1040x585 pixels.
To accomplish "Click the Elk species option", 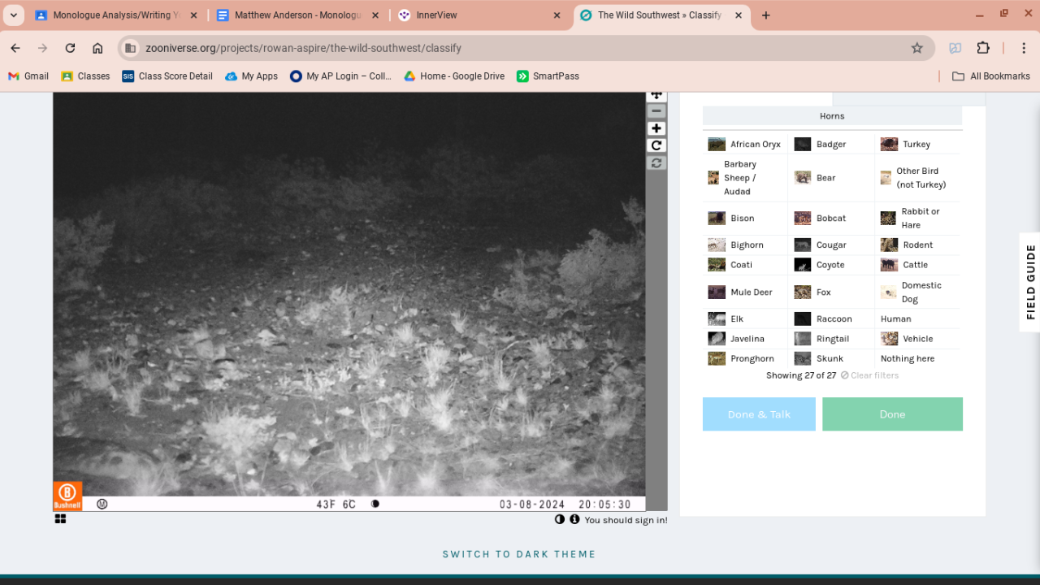I will click(x=745, y=319).
